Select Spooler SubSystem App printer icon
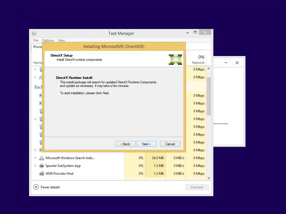The height and width of the screenshot is (214, 286). point(42,166)
